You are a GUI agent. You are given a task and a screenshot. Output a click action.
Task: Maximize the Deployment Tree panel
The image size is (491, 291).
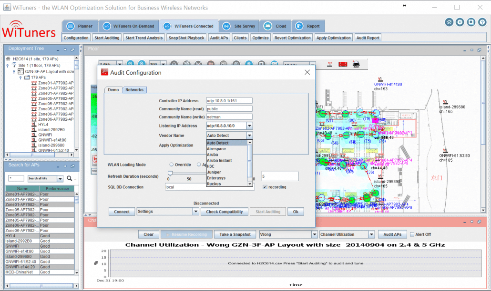click(x=65, y=49)
